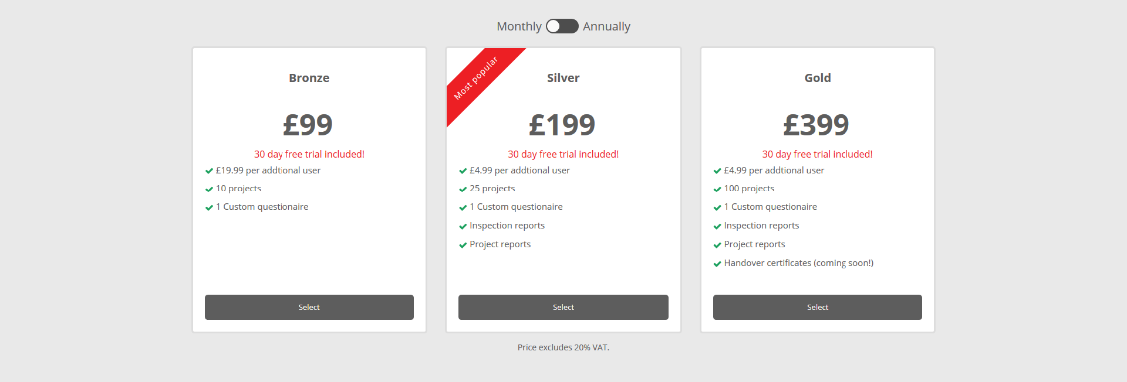Toggle the Monthly/Annually billing switch
This screenshot has height=382, width=1127.
[562, 26]
